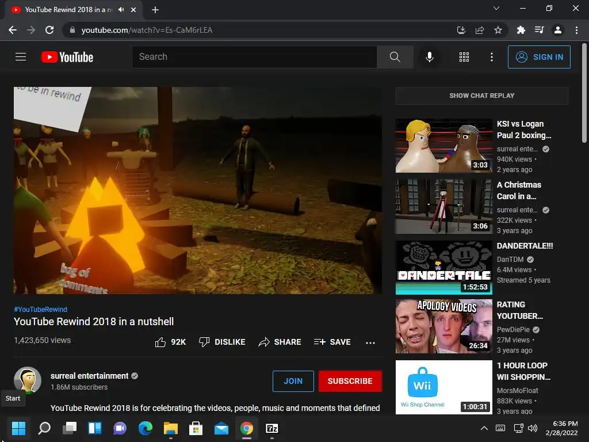Open Windows taskbar search
Image resolution: width=589 pixels, height=442 pixels.
coord(44,428)
